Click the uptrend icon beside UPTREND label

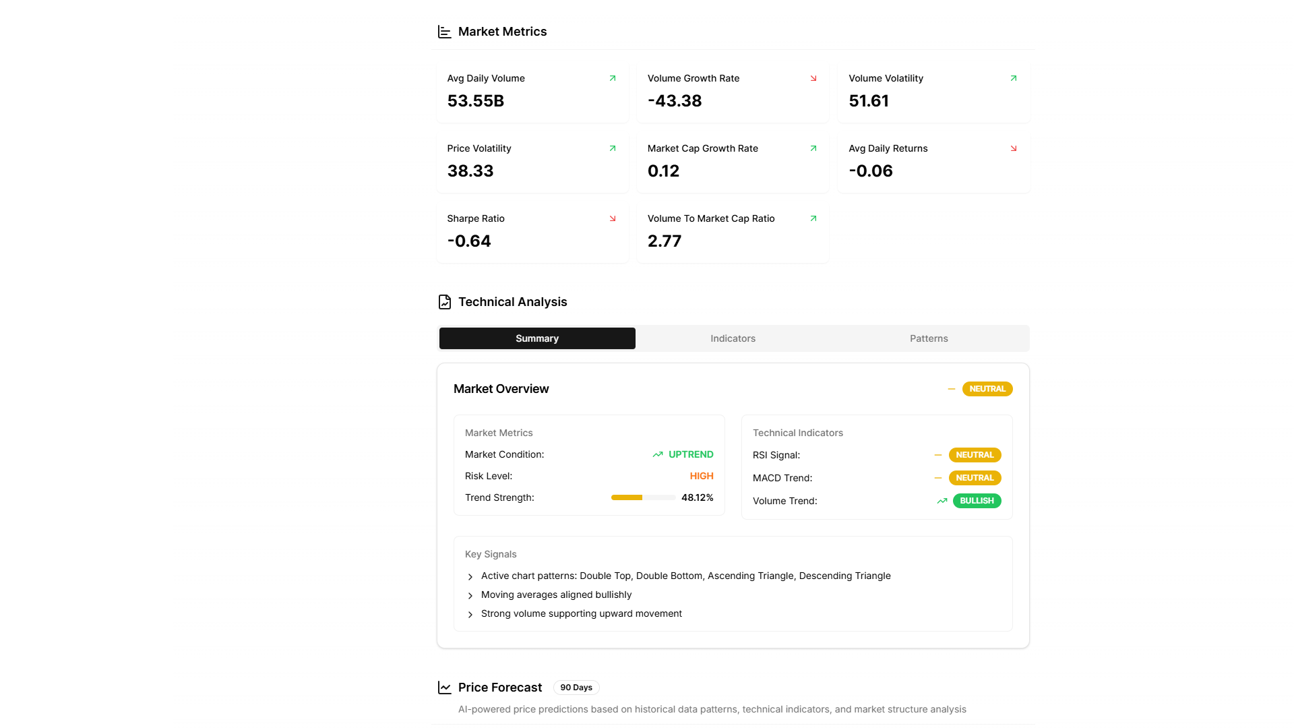coord(658,455)
